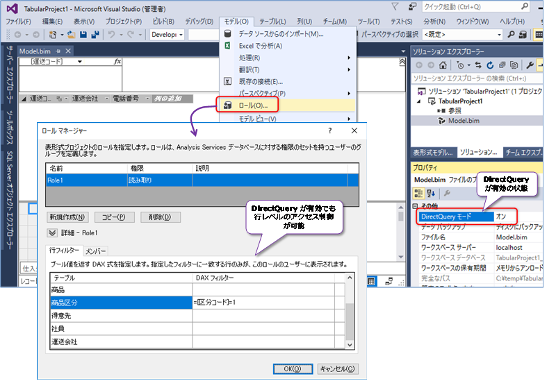Close the Model.bim document tab

[x=68, y=51]
